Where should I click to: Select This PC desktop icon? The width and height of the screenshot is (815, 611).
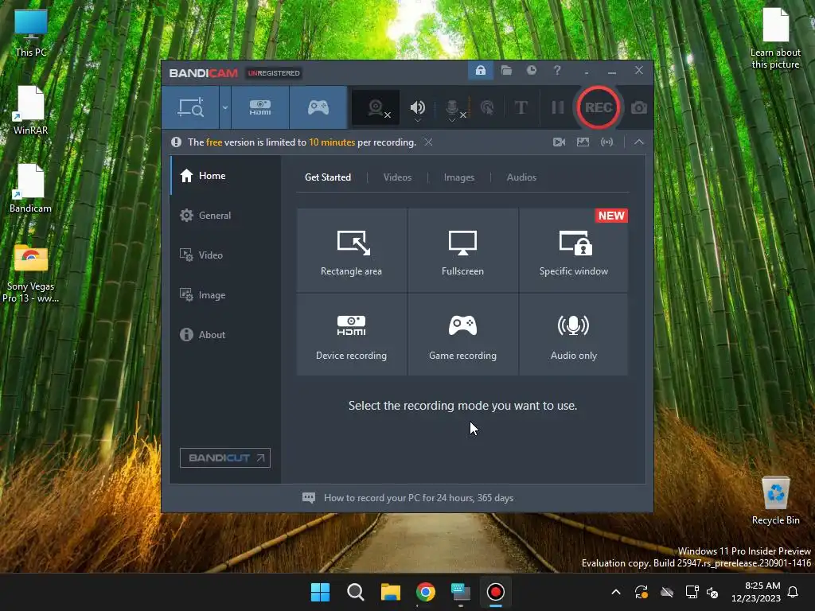click(x=31, y=33)
